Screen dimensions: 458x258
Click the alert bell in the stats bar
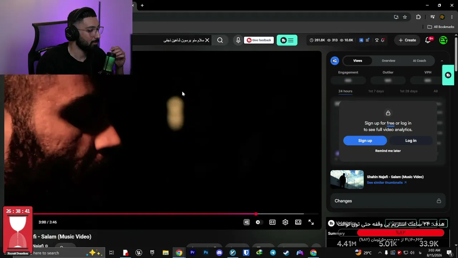click(x=383, y=40)
